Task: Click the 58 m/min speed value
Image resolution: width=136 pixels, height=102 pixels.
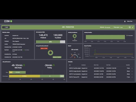Action: [x=75, y=50]
